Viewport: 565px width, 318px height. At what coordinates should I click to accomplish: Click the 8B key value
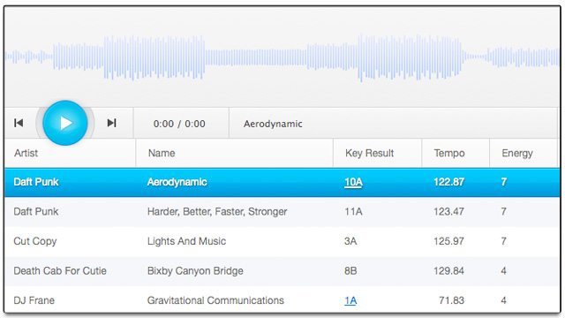[350, 271]
